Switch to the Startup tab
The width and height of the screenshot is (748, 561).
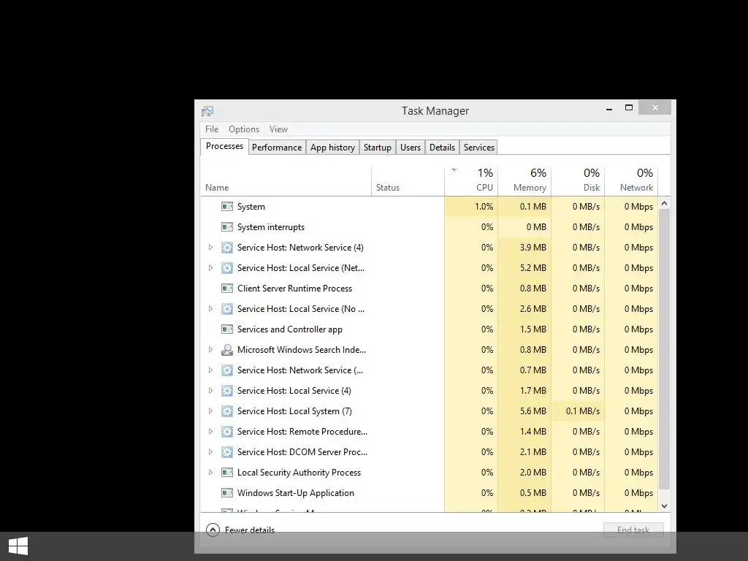point(378,148)
